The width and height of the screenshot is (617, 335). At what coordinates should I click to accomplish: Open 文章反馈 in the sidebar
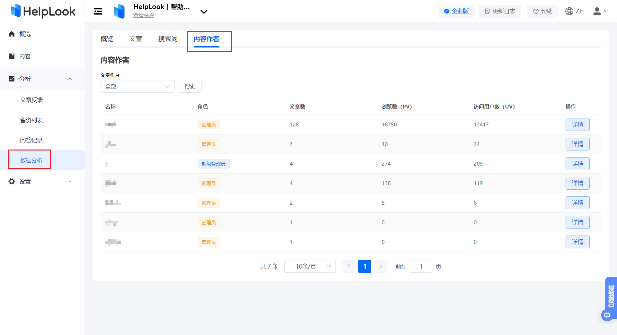point(31,100)
